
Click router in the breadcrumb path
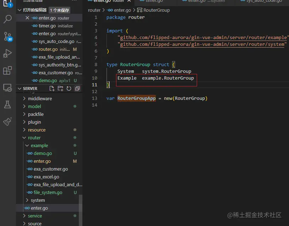coord(94,10)
